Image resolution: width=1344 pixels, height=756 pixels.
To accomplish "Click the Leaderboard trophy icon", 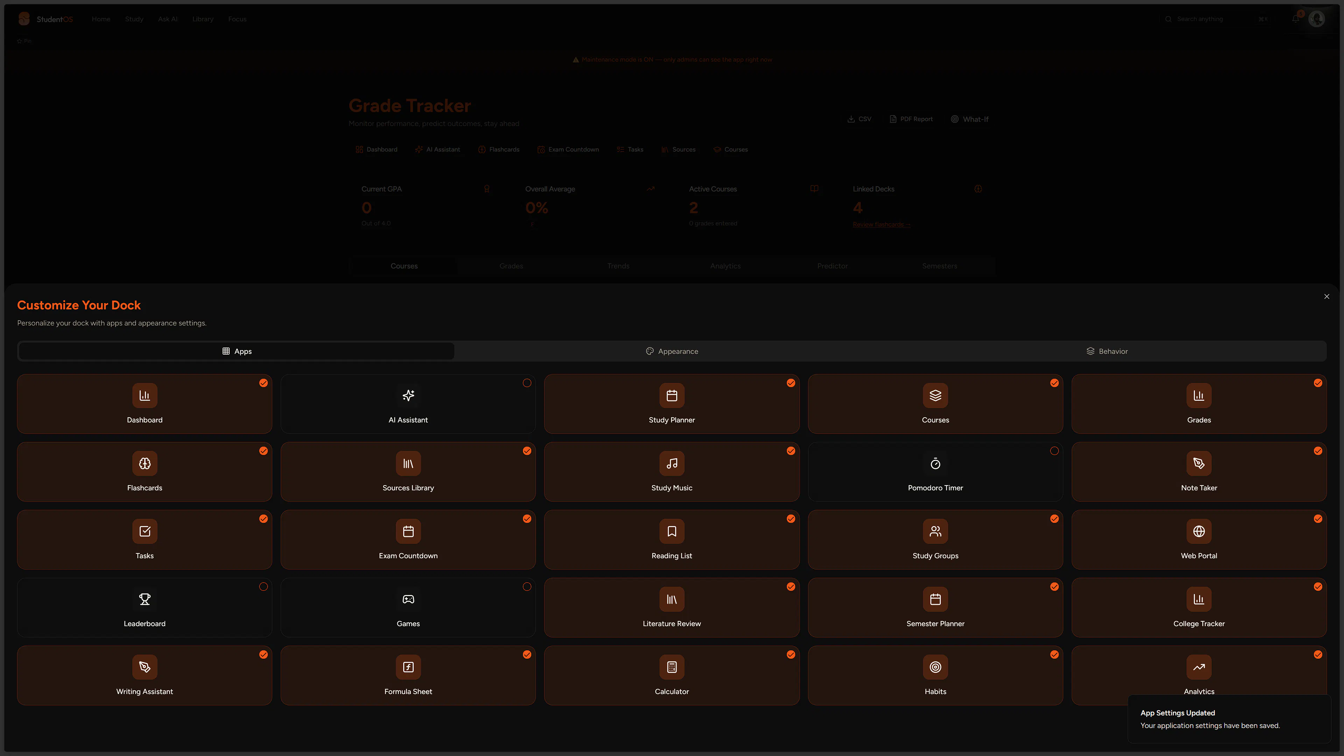I will coord(145,599).
